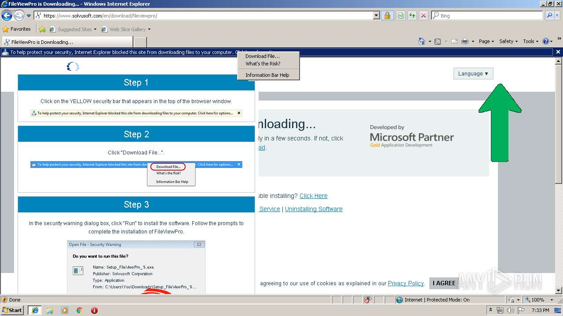The height and width of the screenshot is (316, 563).
Task: Click the Add to Favorites Bar icon
Action: 42,29
